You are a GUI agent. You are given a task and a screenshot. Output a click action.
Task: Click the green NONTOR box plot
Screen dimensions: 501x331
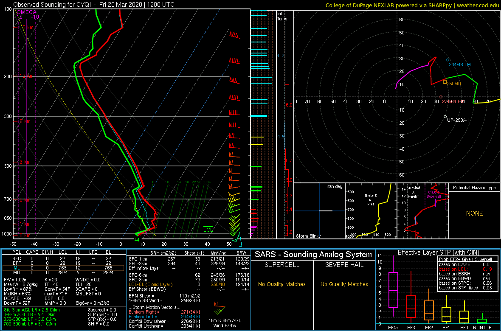click(x=482, y=319)
